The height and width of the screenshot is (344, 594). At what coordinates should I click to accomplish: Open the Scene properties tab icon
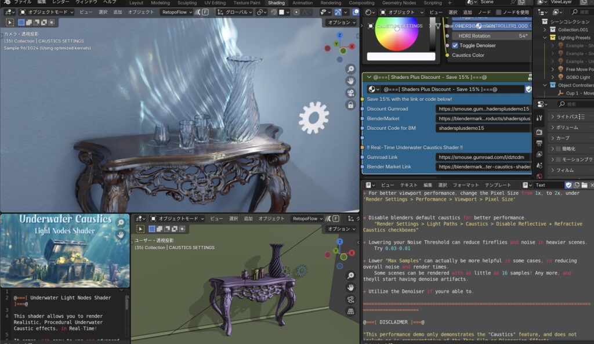point(539,165)
